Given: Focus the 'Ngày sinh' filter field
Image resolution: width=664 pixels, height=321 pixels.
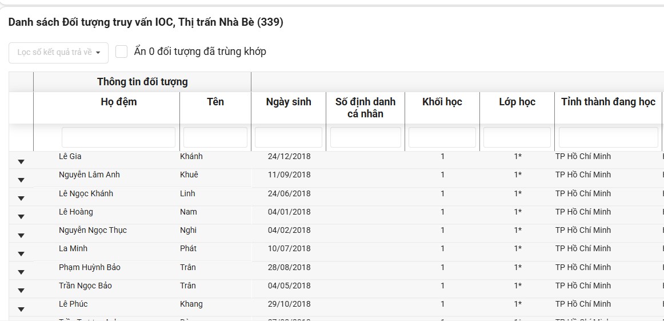Looking at the screenshot, I should click(289, 137).
